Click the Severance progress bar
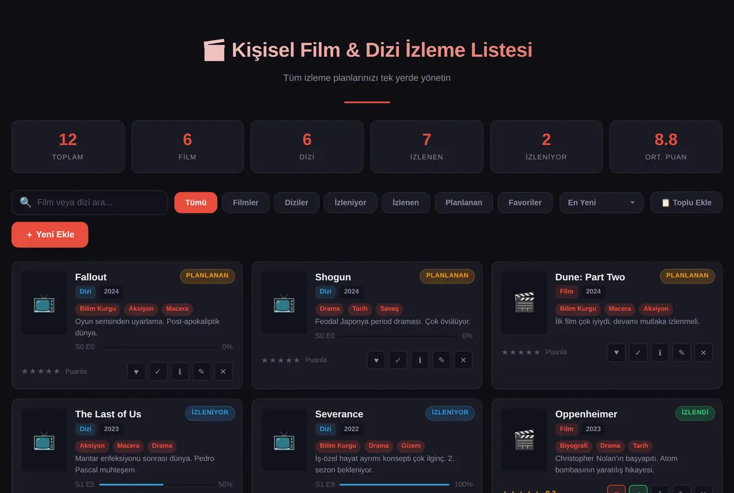734x493 pixels. pos(394,484)
